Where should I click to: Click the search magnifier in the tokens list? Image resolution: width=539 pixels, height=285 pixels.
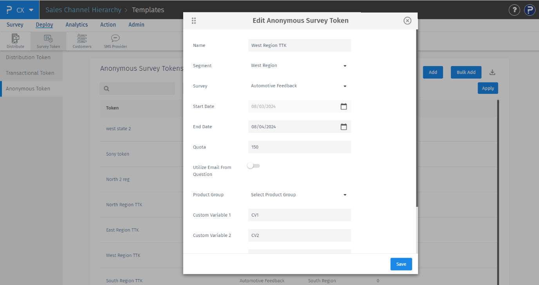(106, 88)
